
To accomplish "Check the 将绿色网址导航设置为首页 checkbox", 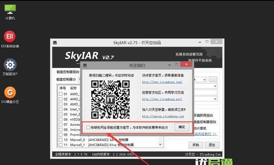I will (88, 127).
